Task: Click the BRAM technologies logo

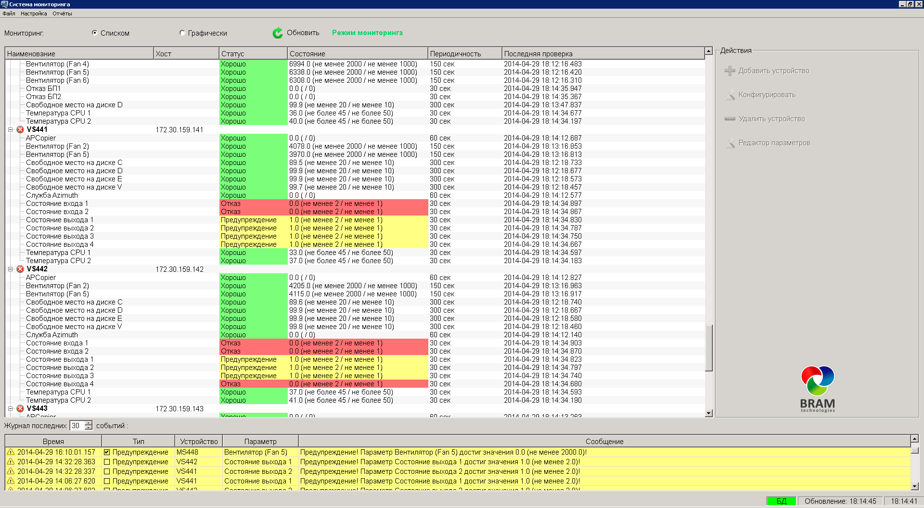Action: click(x=818, y=389)
